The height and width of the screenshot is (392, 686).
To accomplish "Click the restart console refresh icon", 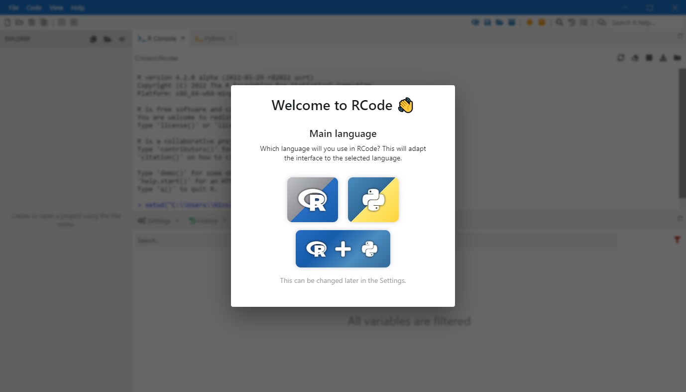I will coord(621,58).
